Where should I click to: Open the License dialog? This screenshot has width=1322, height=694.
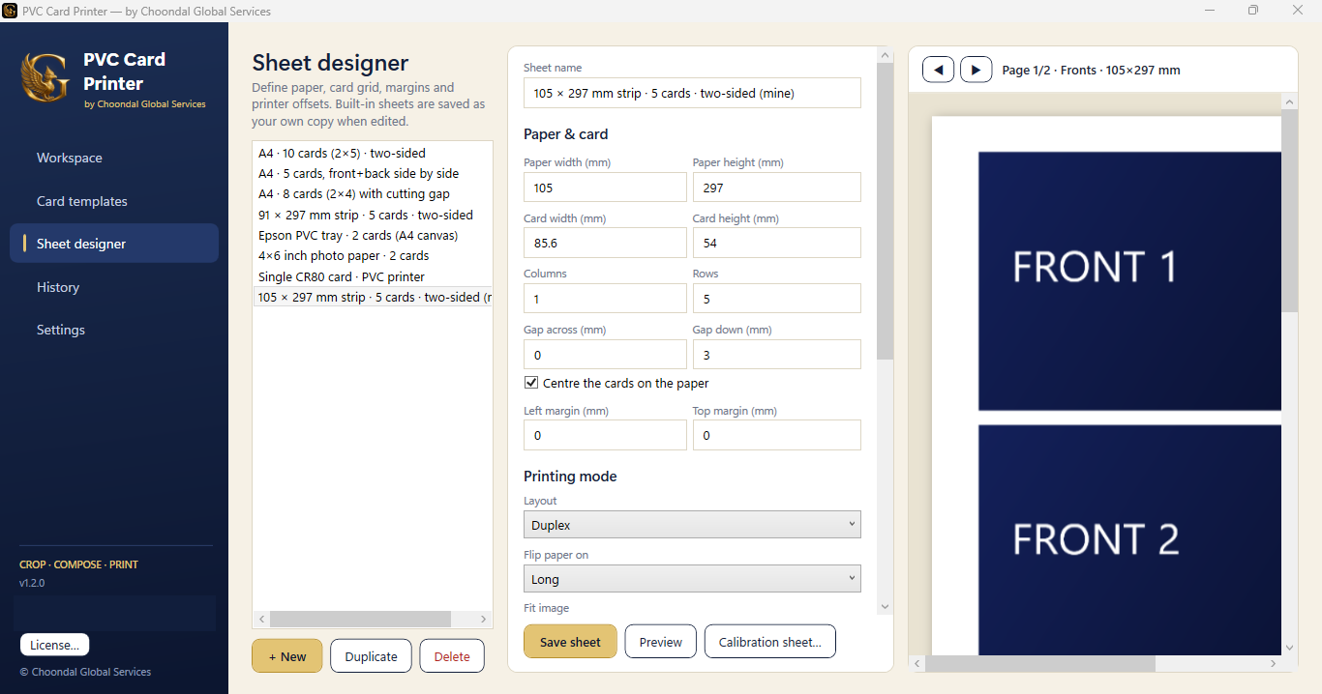click(55, 645)
